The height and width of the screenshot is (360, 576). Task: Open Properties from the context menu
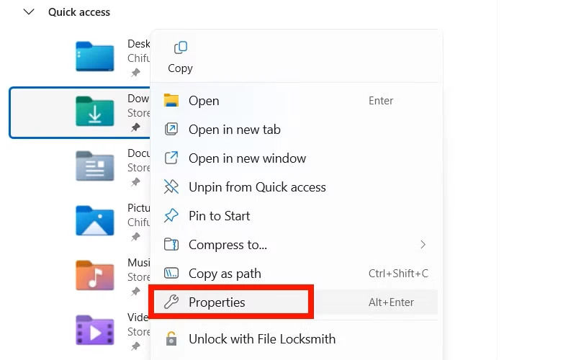click(217, 302)
